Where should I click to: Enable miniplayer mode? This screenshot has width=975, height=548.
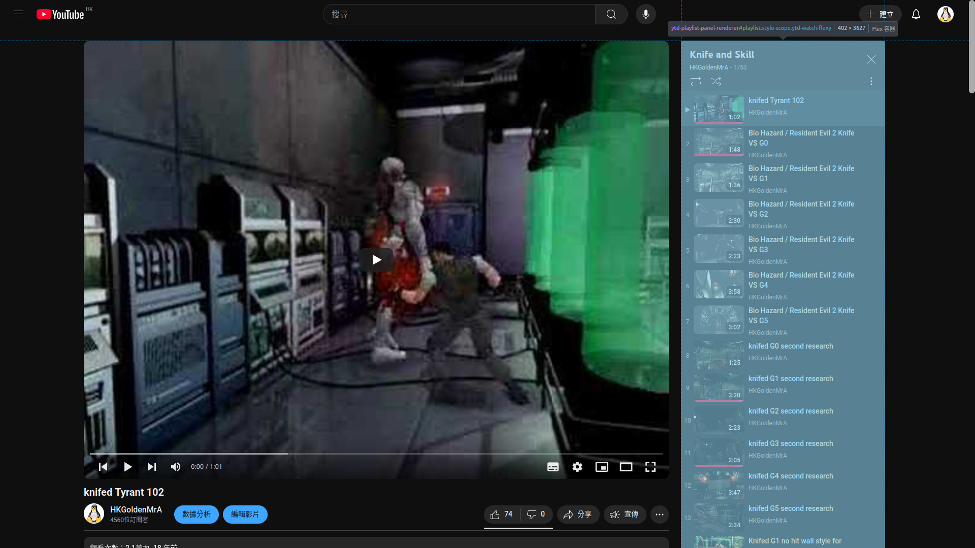[602, 467]
